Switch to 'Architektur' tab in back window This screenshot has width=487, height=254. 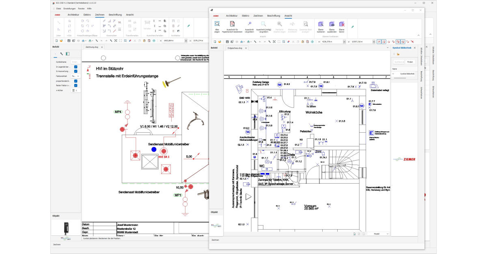[73, 15]
